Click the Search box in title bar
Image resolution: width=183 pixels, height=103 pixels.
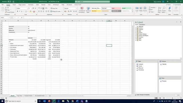tap(92, 2)
